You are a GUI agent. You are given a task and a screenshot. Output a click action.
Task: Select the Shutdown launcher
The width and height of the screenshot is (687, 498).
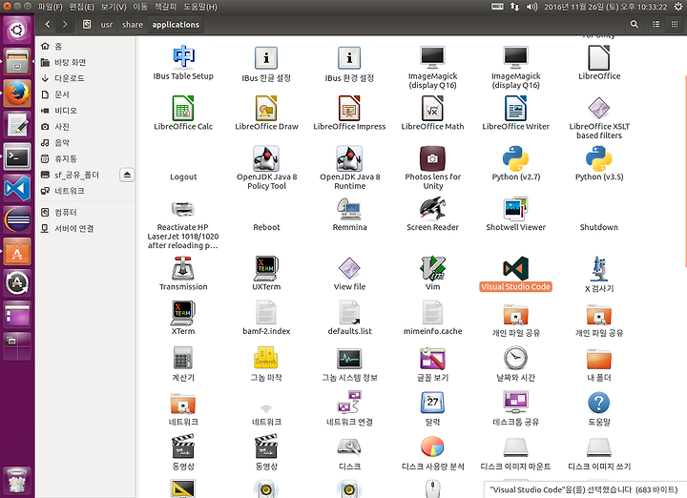[599, 227]
